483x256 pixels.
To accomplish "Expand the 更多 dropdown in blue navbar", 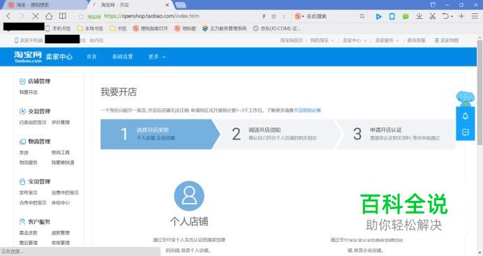I will click(x=157, y=57).
